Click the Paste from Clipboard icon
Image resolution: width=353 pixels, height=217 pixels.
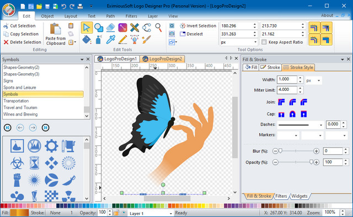coord(55,29)
